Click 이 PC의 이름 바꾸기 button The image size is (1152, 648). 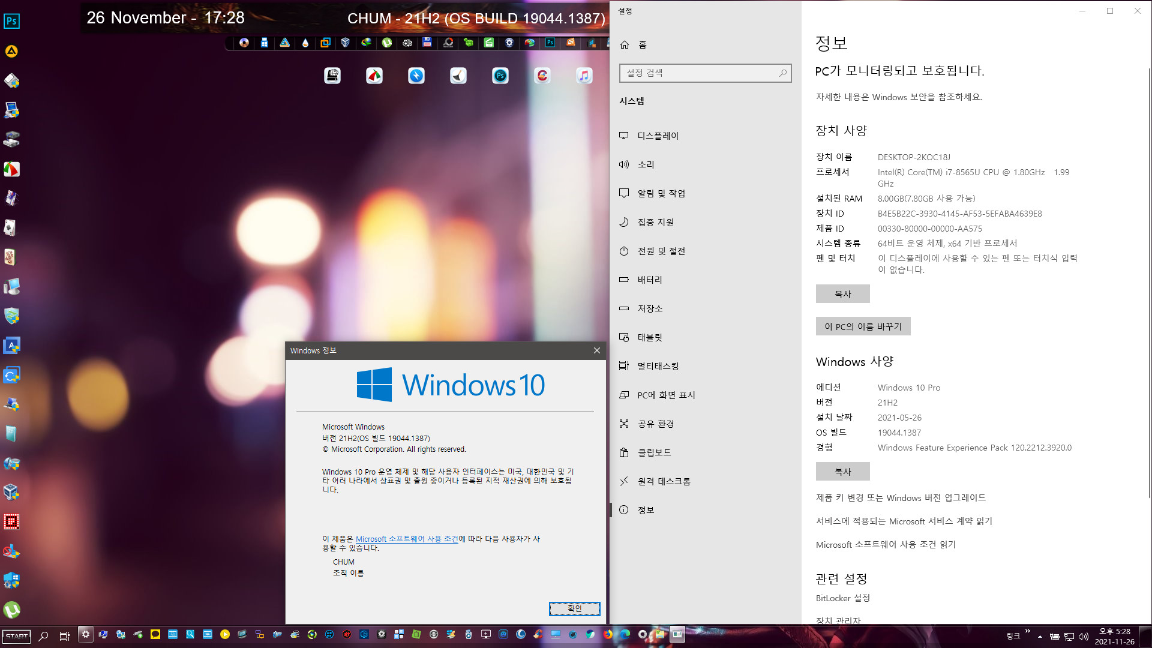pyautogui.click(x=863, y=326)
